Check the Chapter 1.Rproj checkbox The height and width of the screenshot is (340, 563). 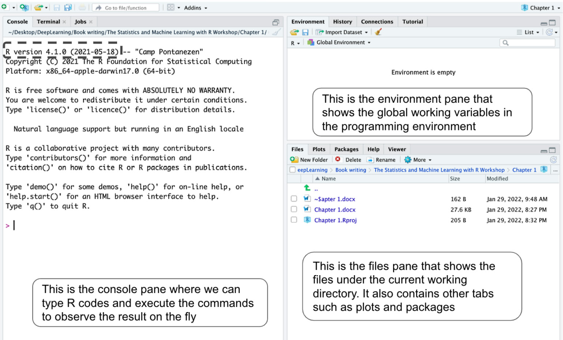pyautogui.click(x=294, y=220)
